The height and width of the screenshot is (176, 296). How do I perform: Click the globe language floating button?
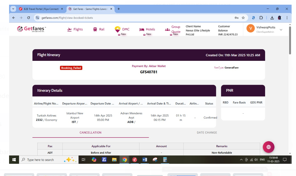coord(268,147)
